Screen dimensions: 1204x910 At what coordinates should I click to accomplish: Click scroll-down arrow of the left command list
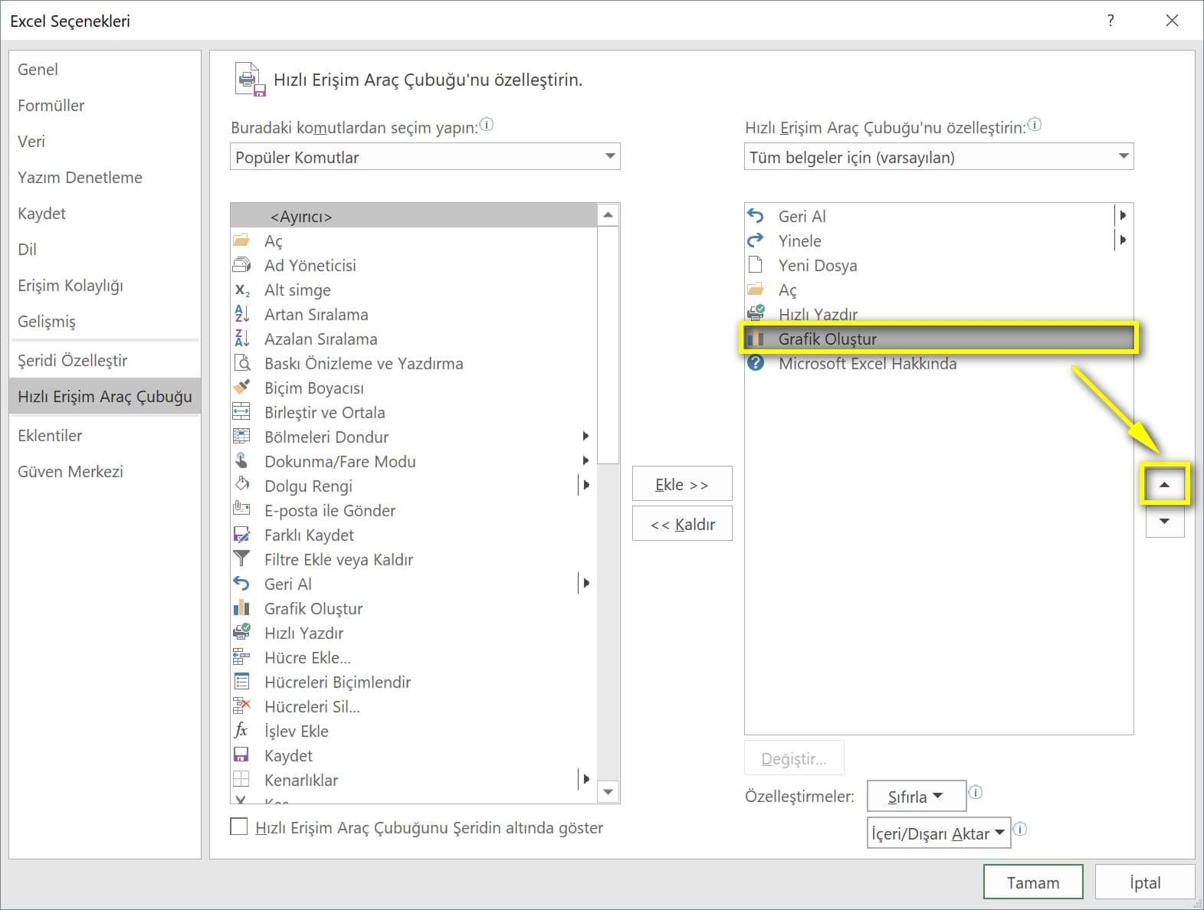point(609,792)
